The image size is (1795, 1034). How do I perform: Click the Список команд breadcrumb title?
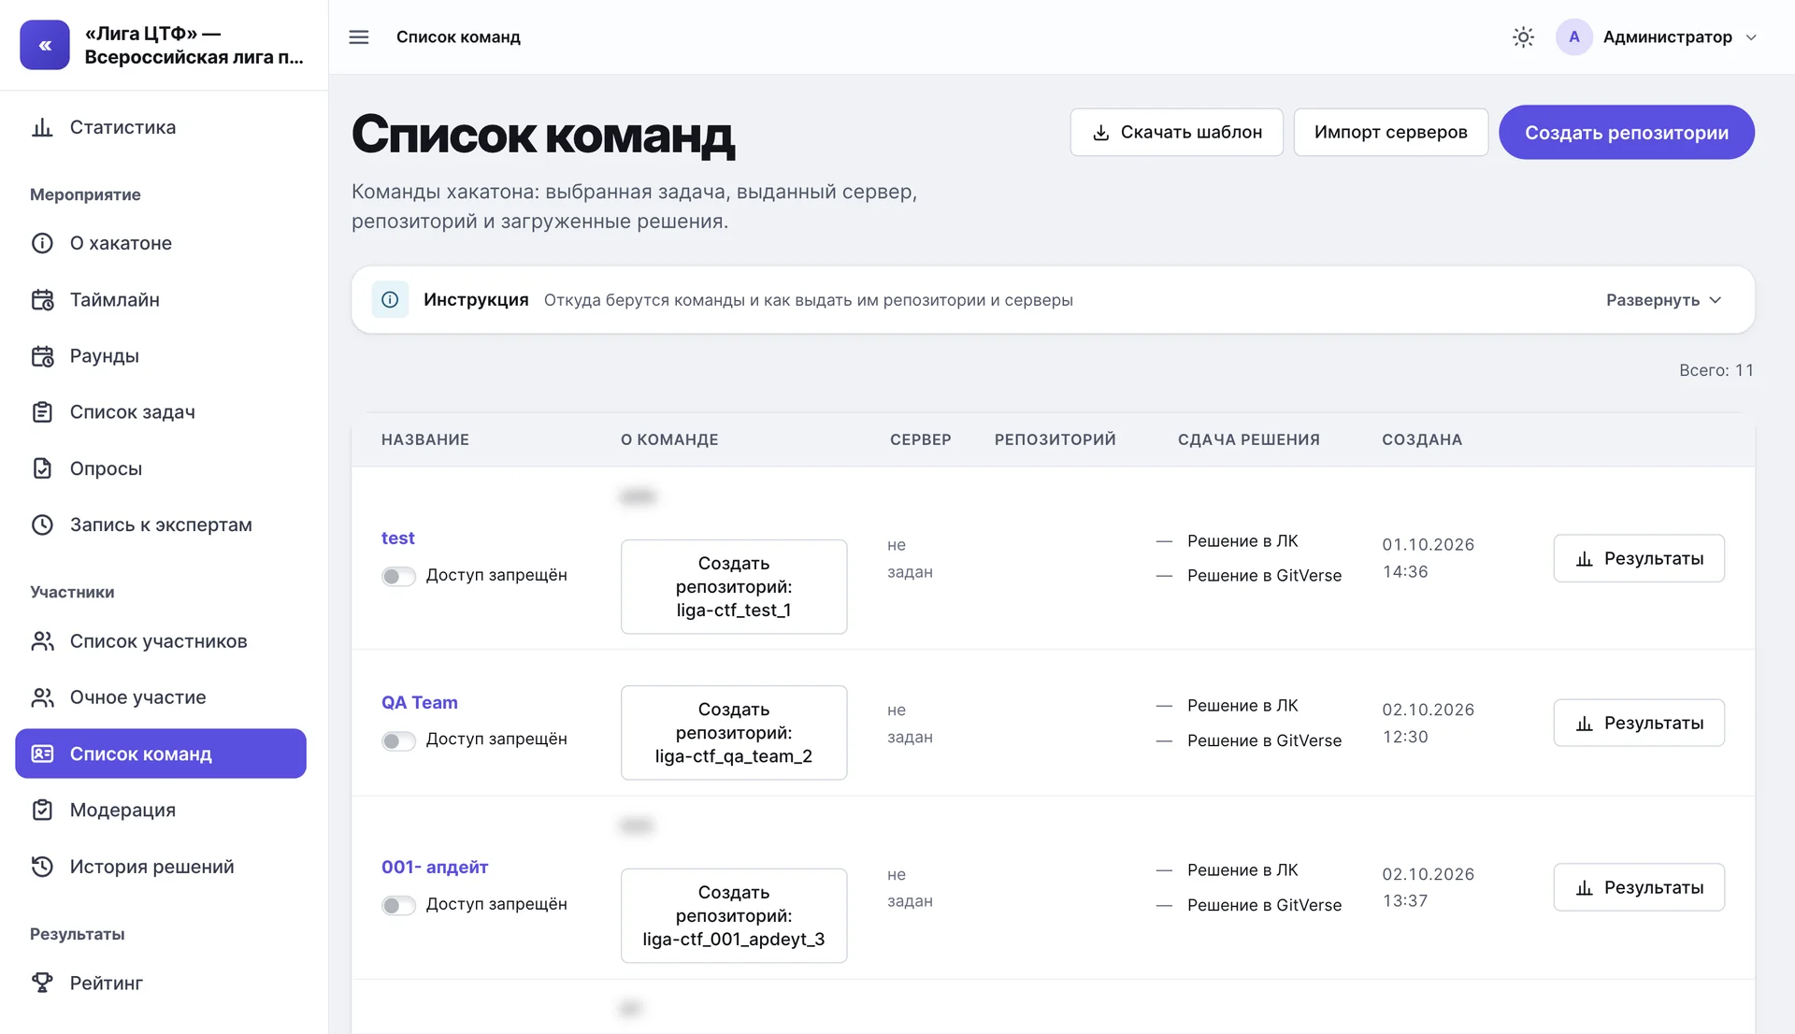click(458, 37)
